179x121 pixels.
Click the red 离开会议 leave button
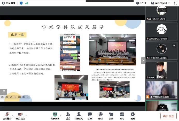coord(168,116)
